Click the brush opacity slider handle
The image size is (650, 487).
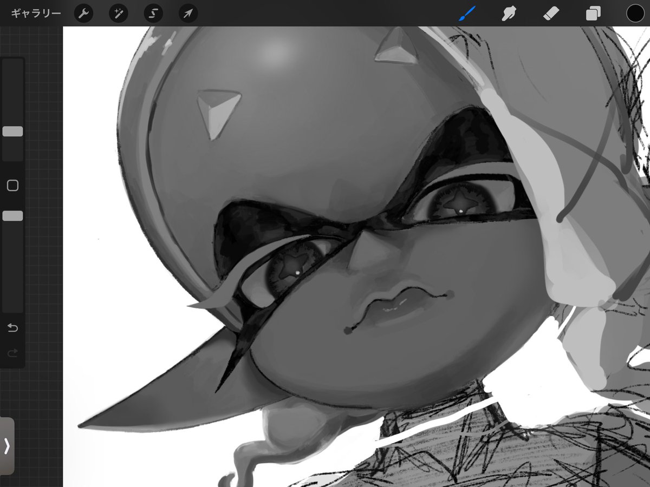pyautogui.click(x=12, y=216)
